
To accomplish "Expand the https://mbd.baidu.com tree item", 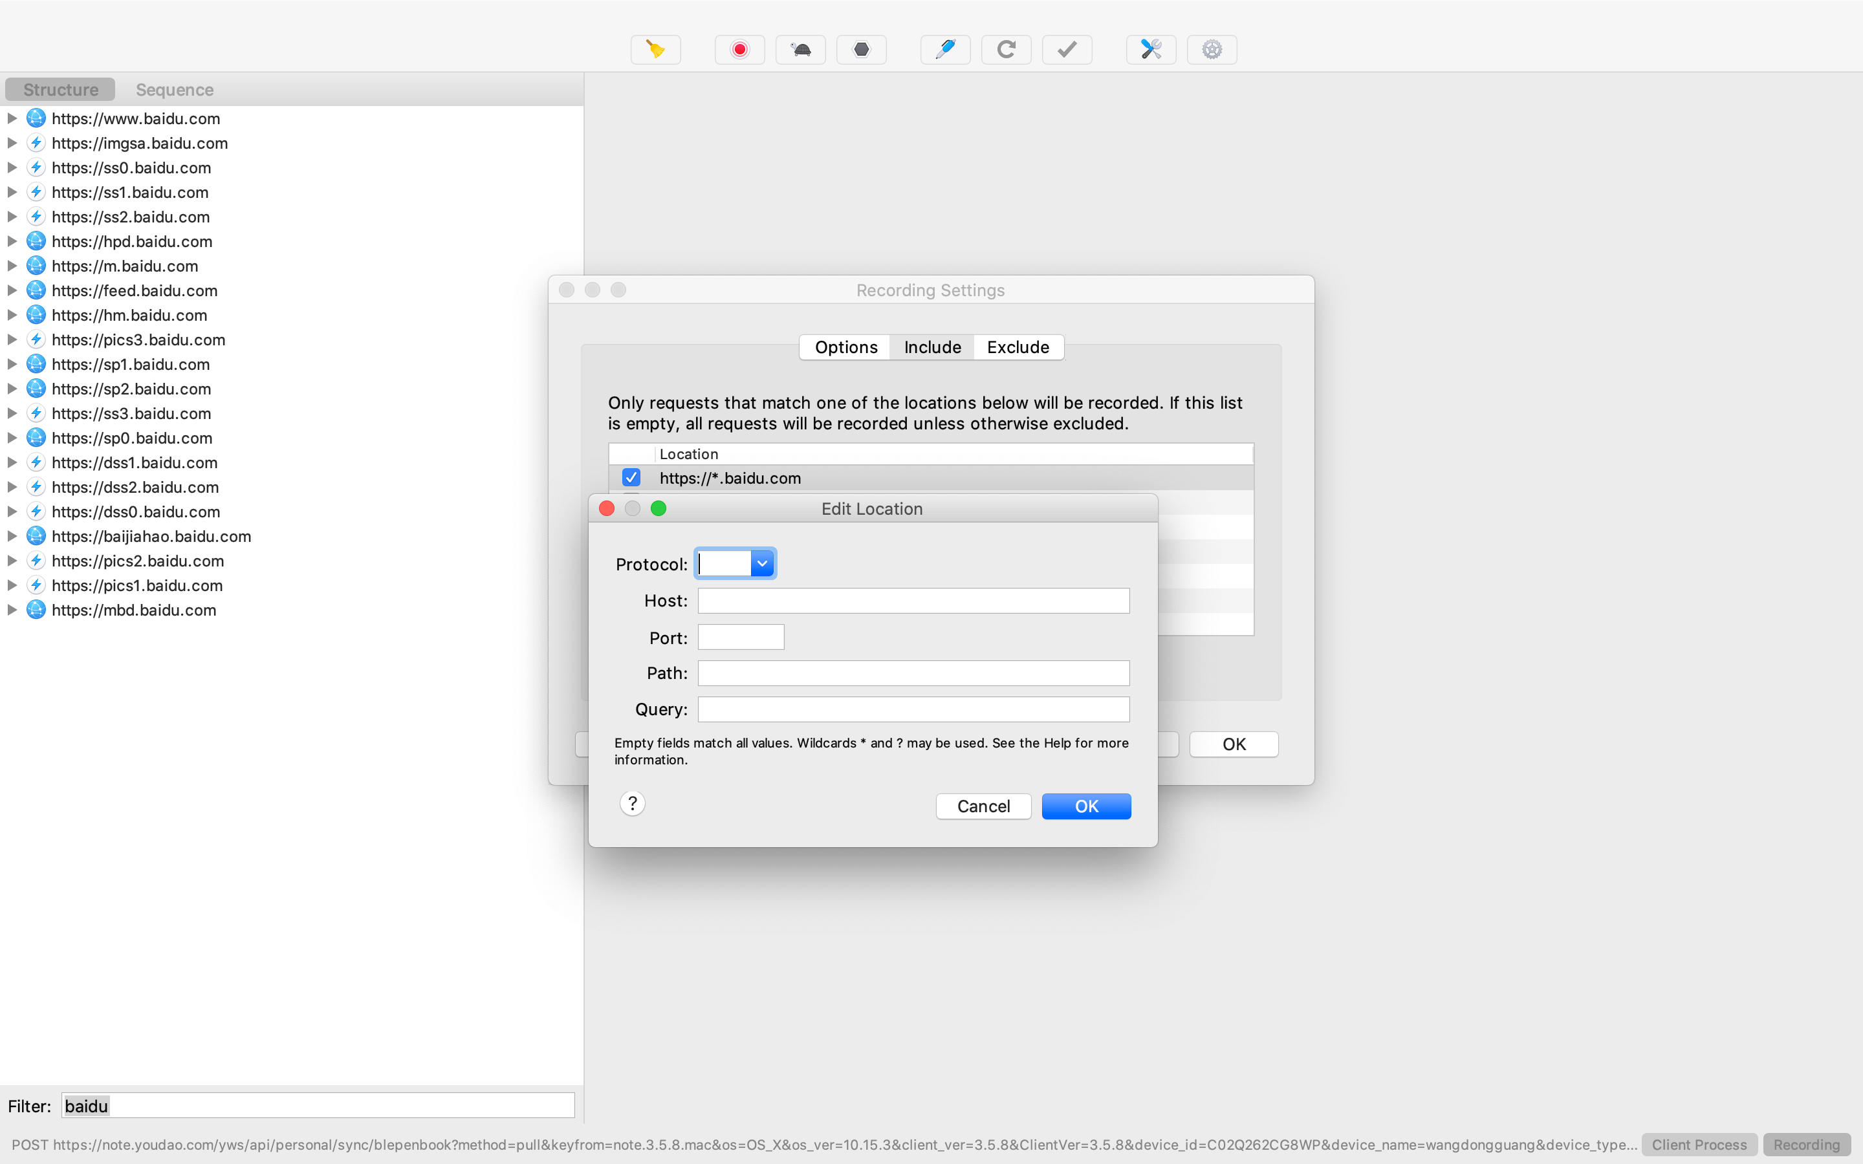I will (11, 610).
